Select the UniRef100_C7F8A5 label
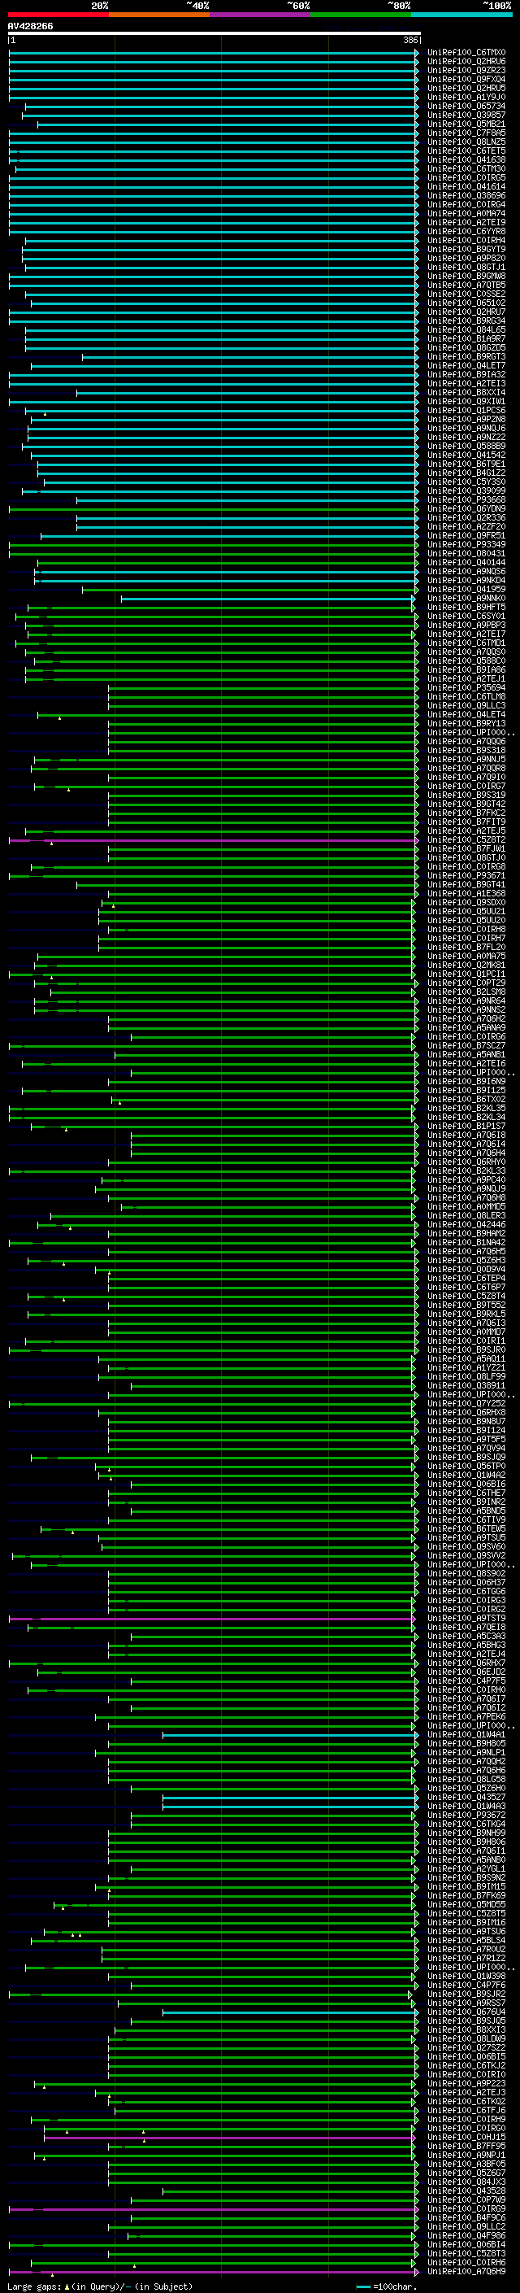 466,133
